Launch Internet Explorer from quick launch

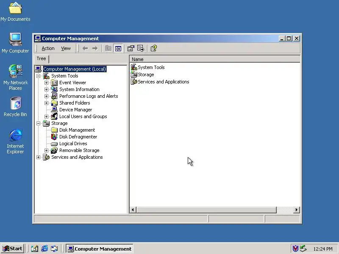point(45,249)
